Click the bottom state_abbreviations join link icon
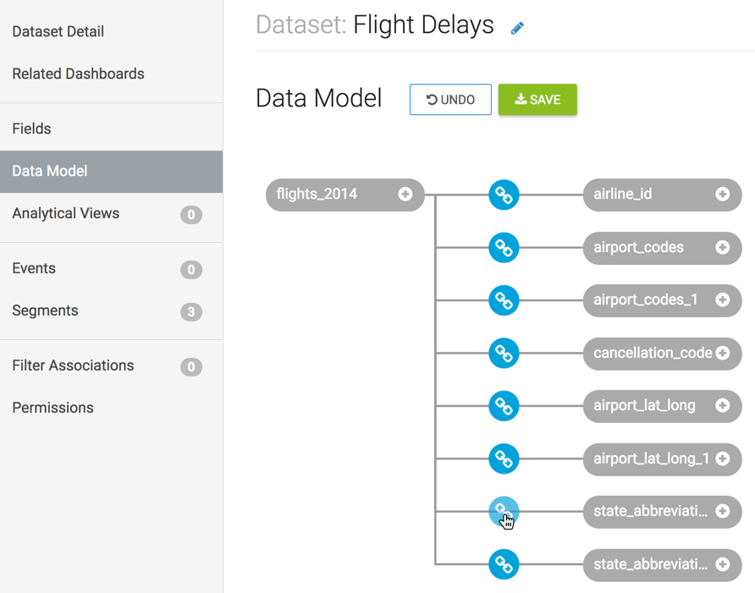Viewport: 755px width, 593px height. (504, 564)
